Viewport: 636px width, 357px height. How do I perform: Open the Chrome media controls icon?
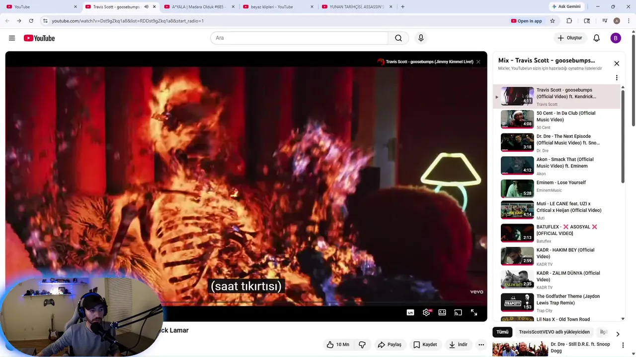605,21
